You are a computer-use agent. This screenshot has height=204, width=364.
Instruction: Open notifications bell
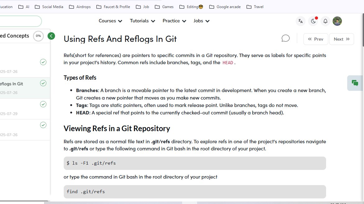(x=325, y=21)
